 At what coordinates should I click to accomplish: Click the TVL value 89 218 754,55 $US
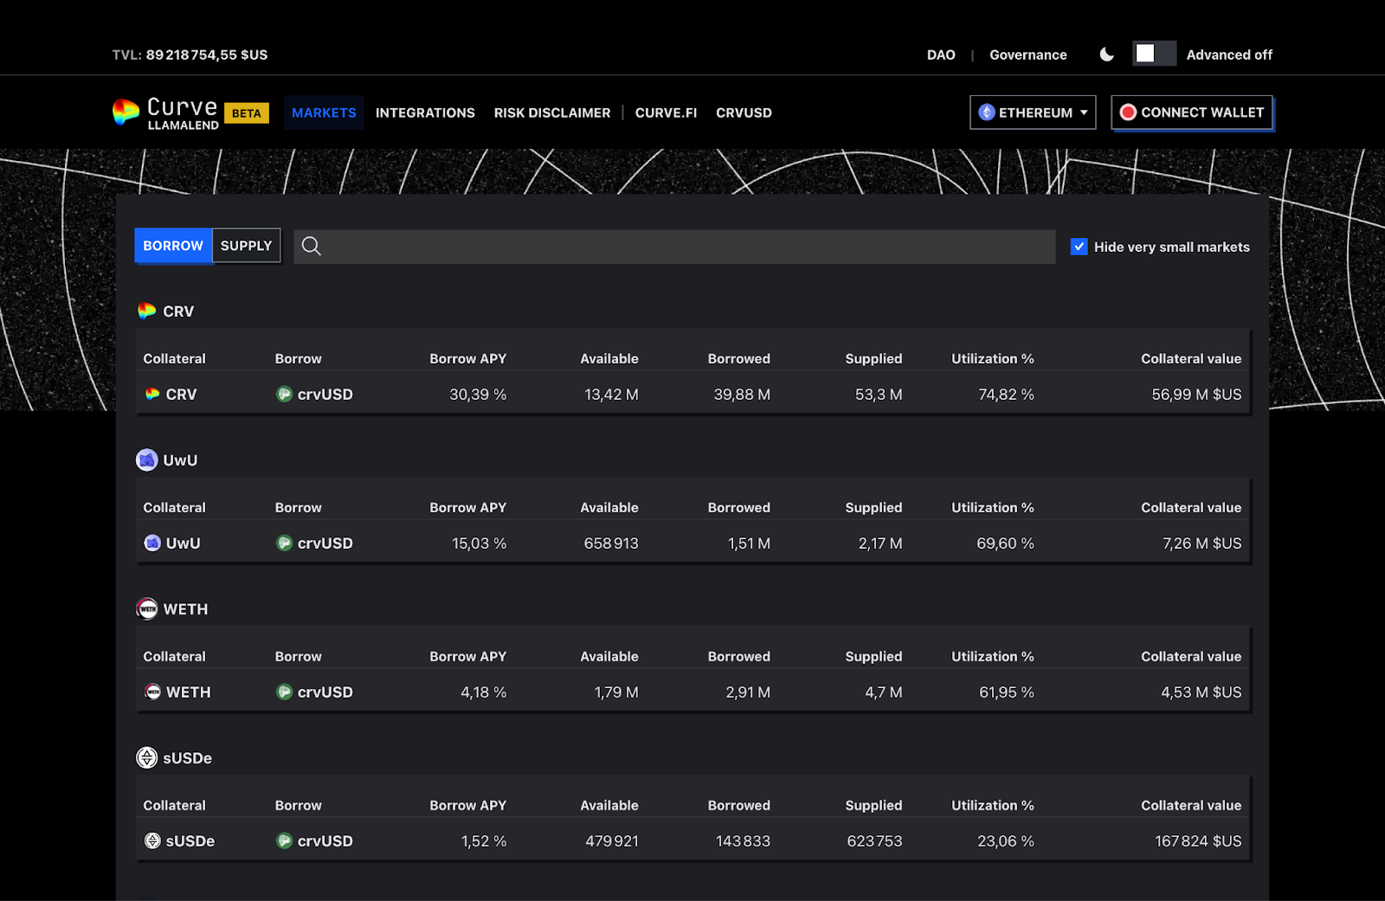[x=207, y=55]
